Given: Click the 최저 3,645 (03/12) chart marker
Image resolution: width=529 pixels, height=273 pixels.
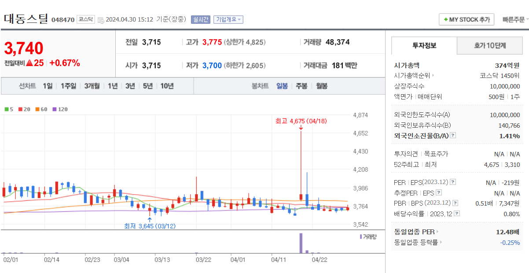Looking at the screenshot, I should 150,226.
